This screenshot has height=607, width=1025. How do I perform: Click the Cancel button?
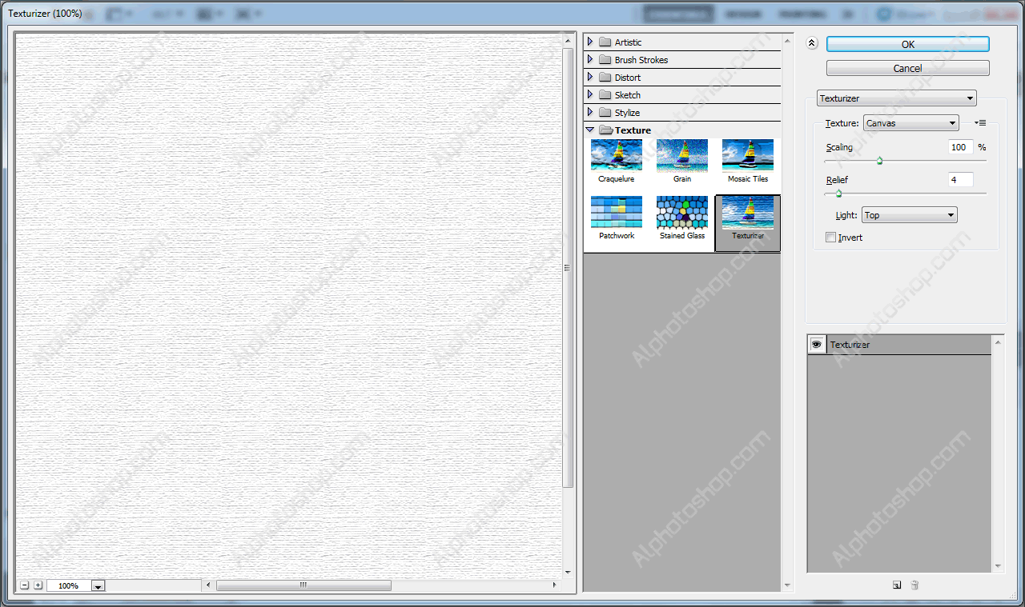pyautogui.click(x=908, y=68)
